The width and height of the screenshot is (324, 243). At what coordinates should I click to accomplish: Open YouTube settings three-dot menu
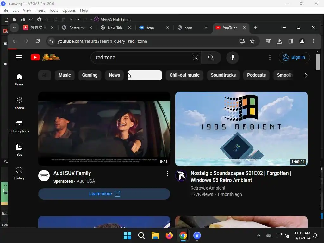click(270, 58)
